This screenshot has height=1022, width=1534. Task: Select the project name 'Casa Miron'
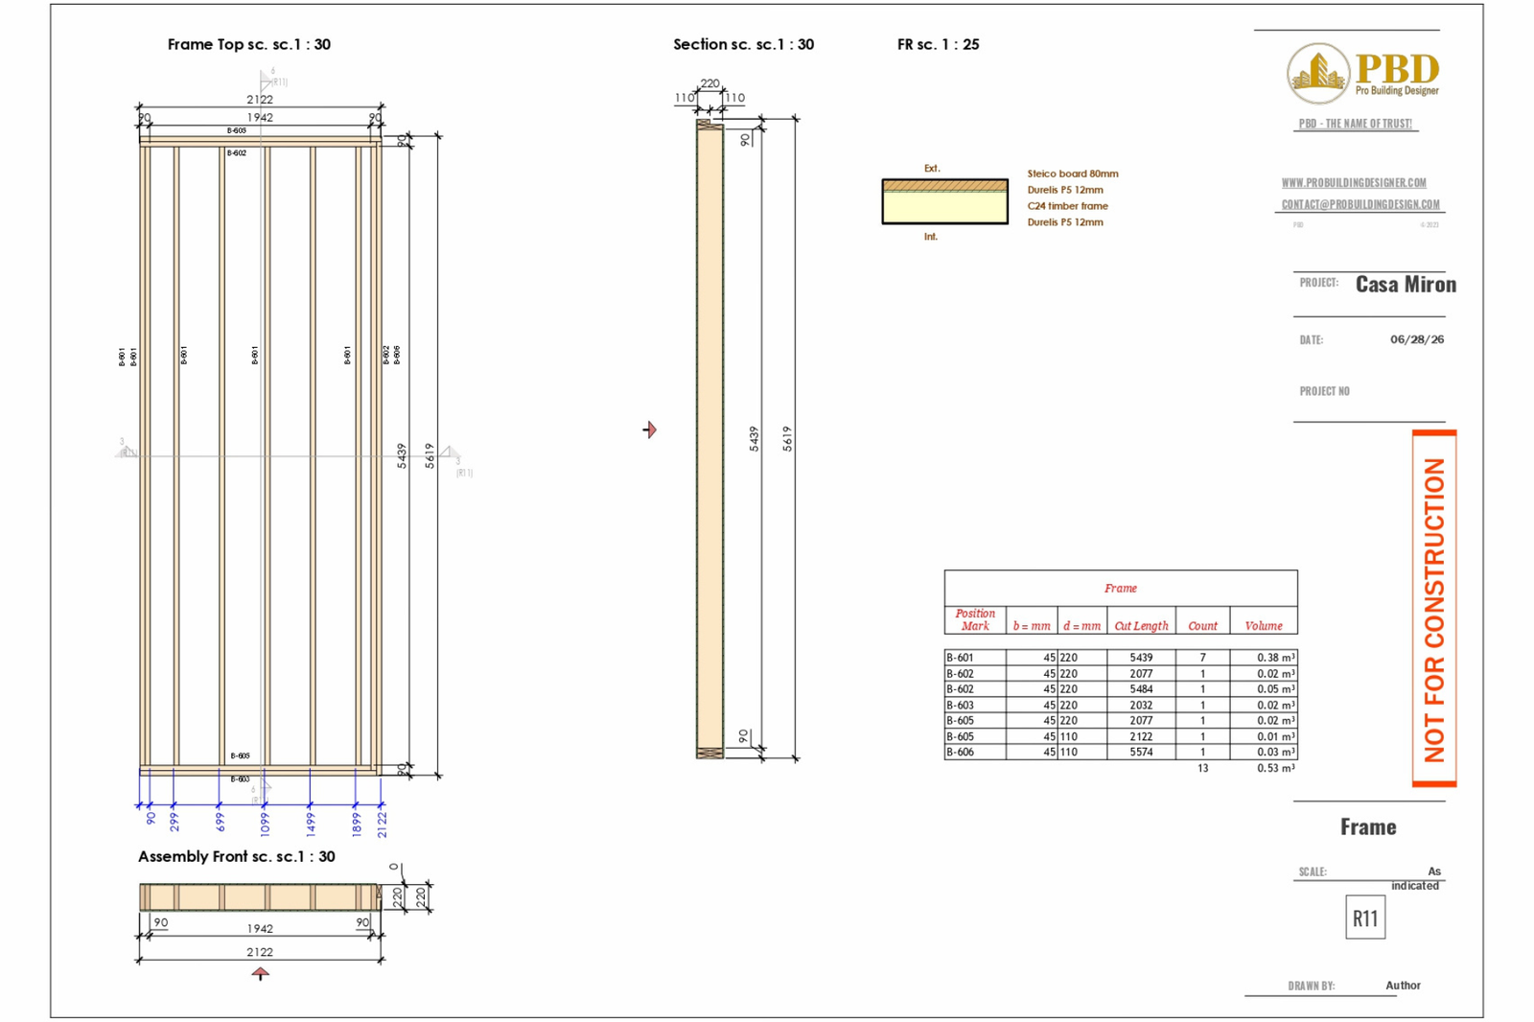(x=1406, y=284)
